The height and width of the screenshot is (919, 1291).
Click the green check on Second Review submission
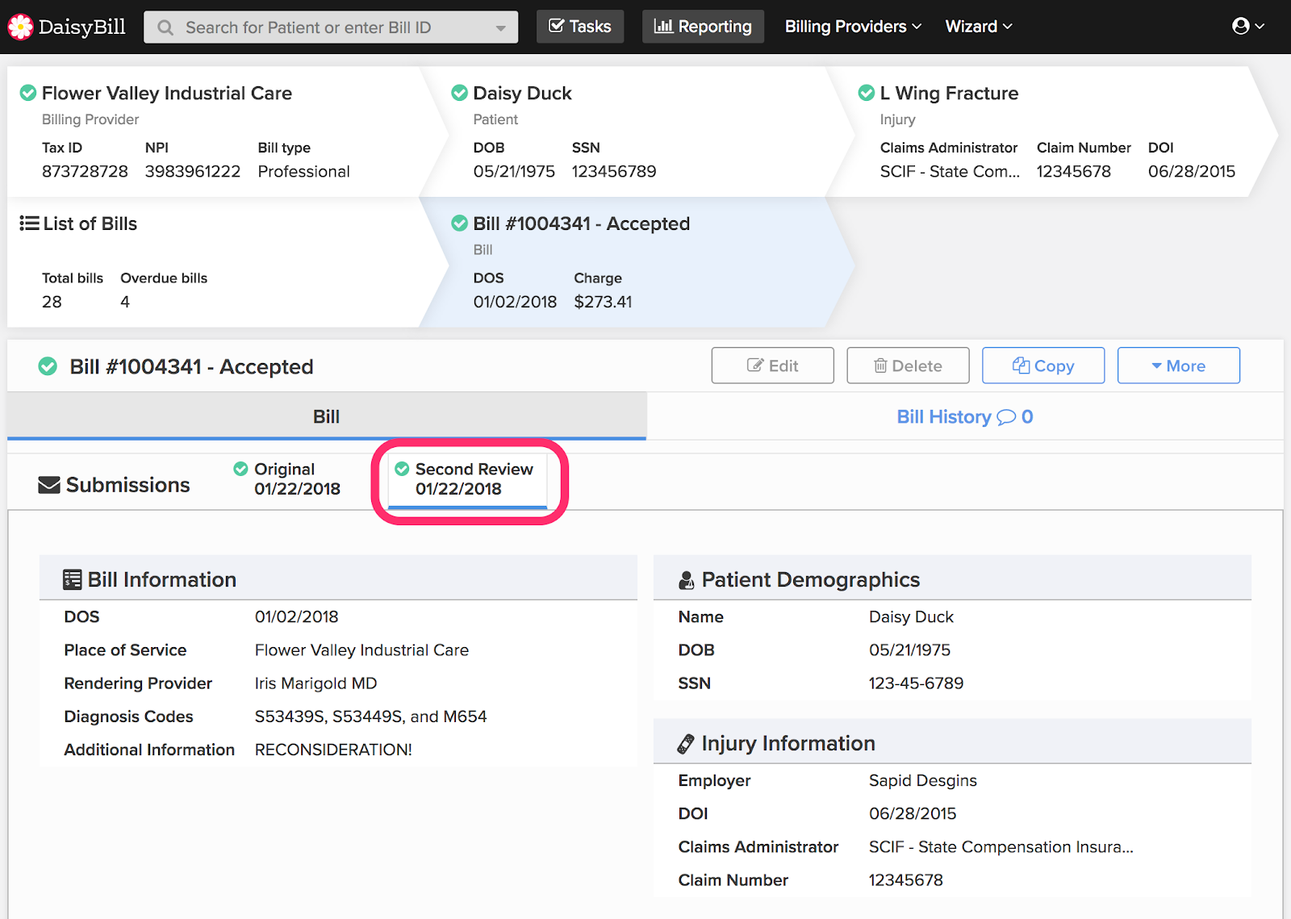point(402,469)
